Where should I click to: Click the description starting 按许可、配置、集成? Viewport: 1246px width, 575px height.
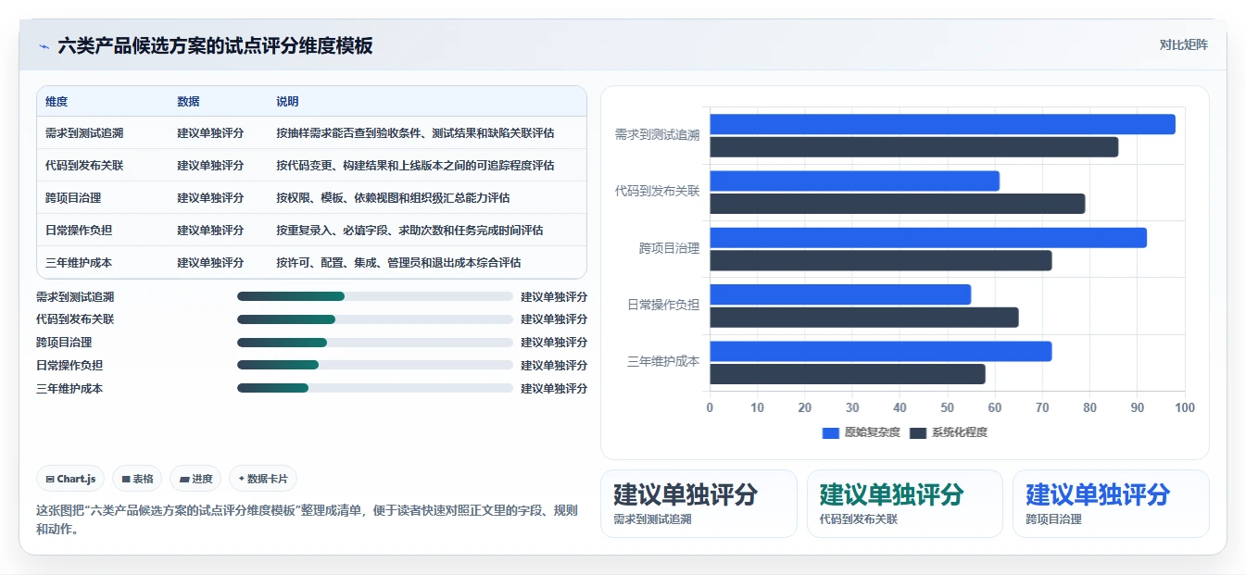(x=398, y=263)
